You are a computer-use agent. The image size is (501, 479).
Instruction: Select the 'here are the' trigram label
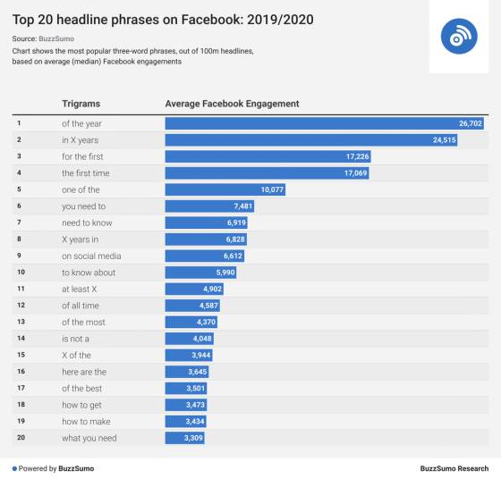[84, 372]
